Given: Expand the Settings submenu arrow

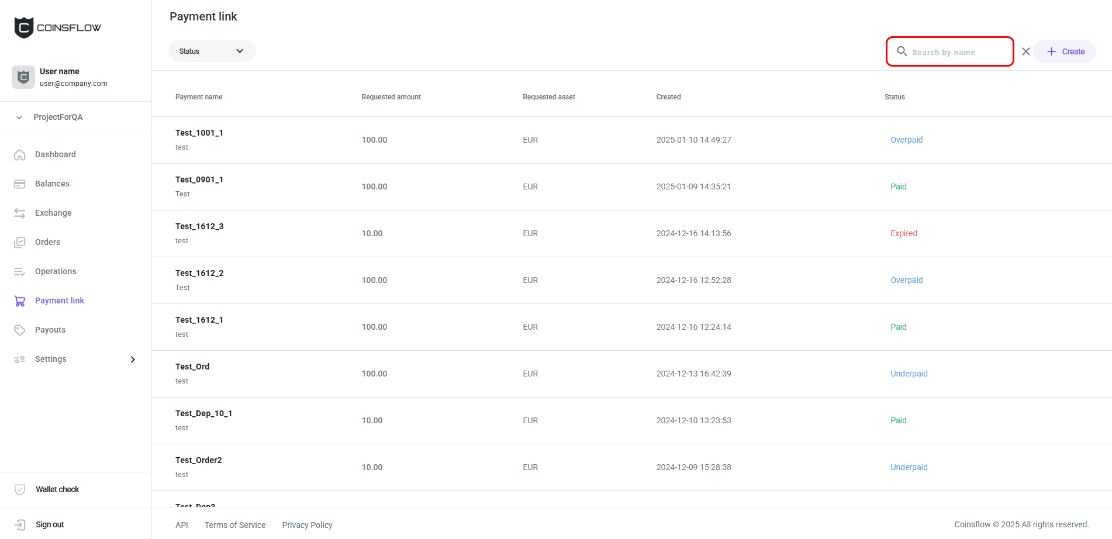Looking at the screenshot, I should pos(133,360).
